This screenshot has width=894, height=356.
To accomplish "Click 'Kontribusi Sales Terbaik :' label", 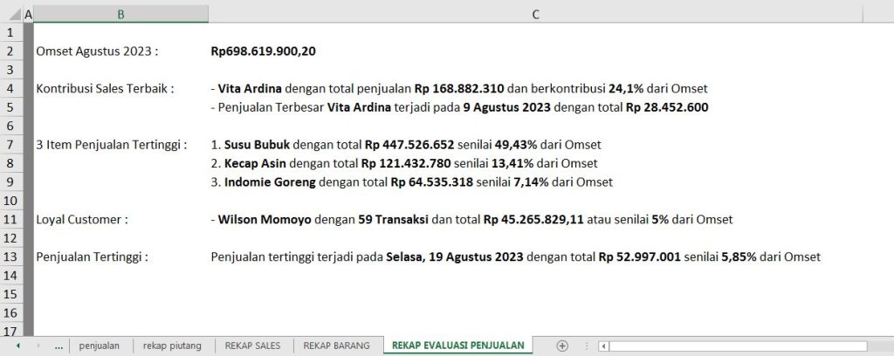I will [105, 89].
